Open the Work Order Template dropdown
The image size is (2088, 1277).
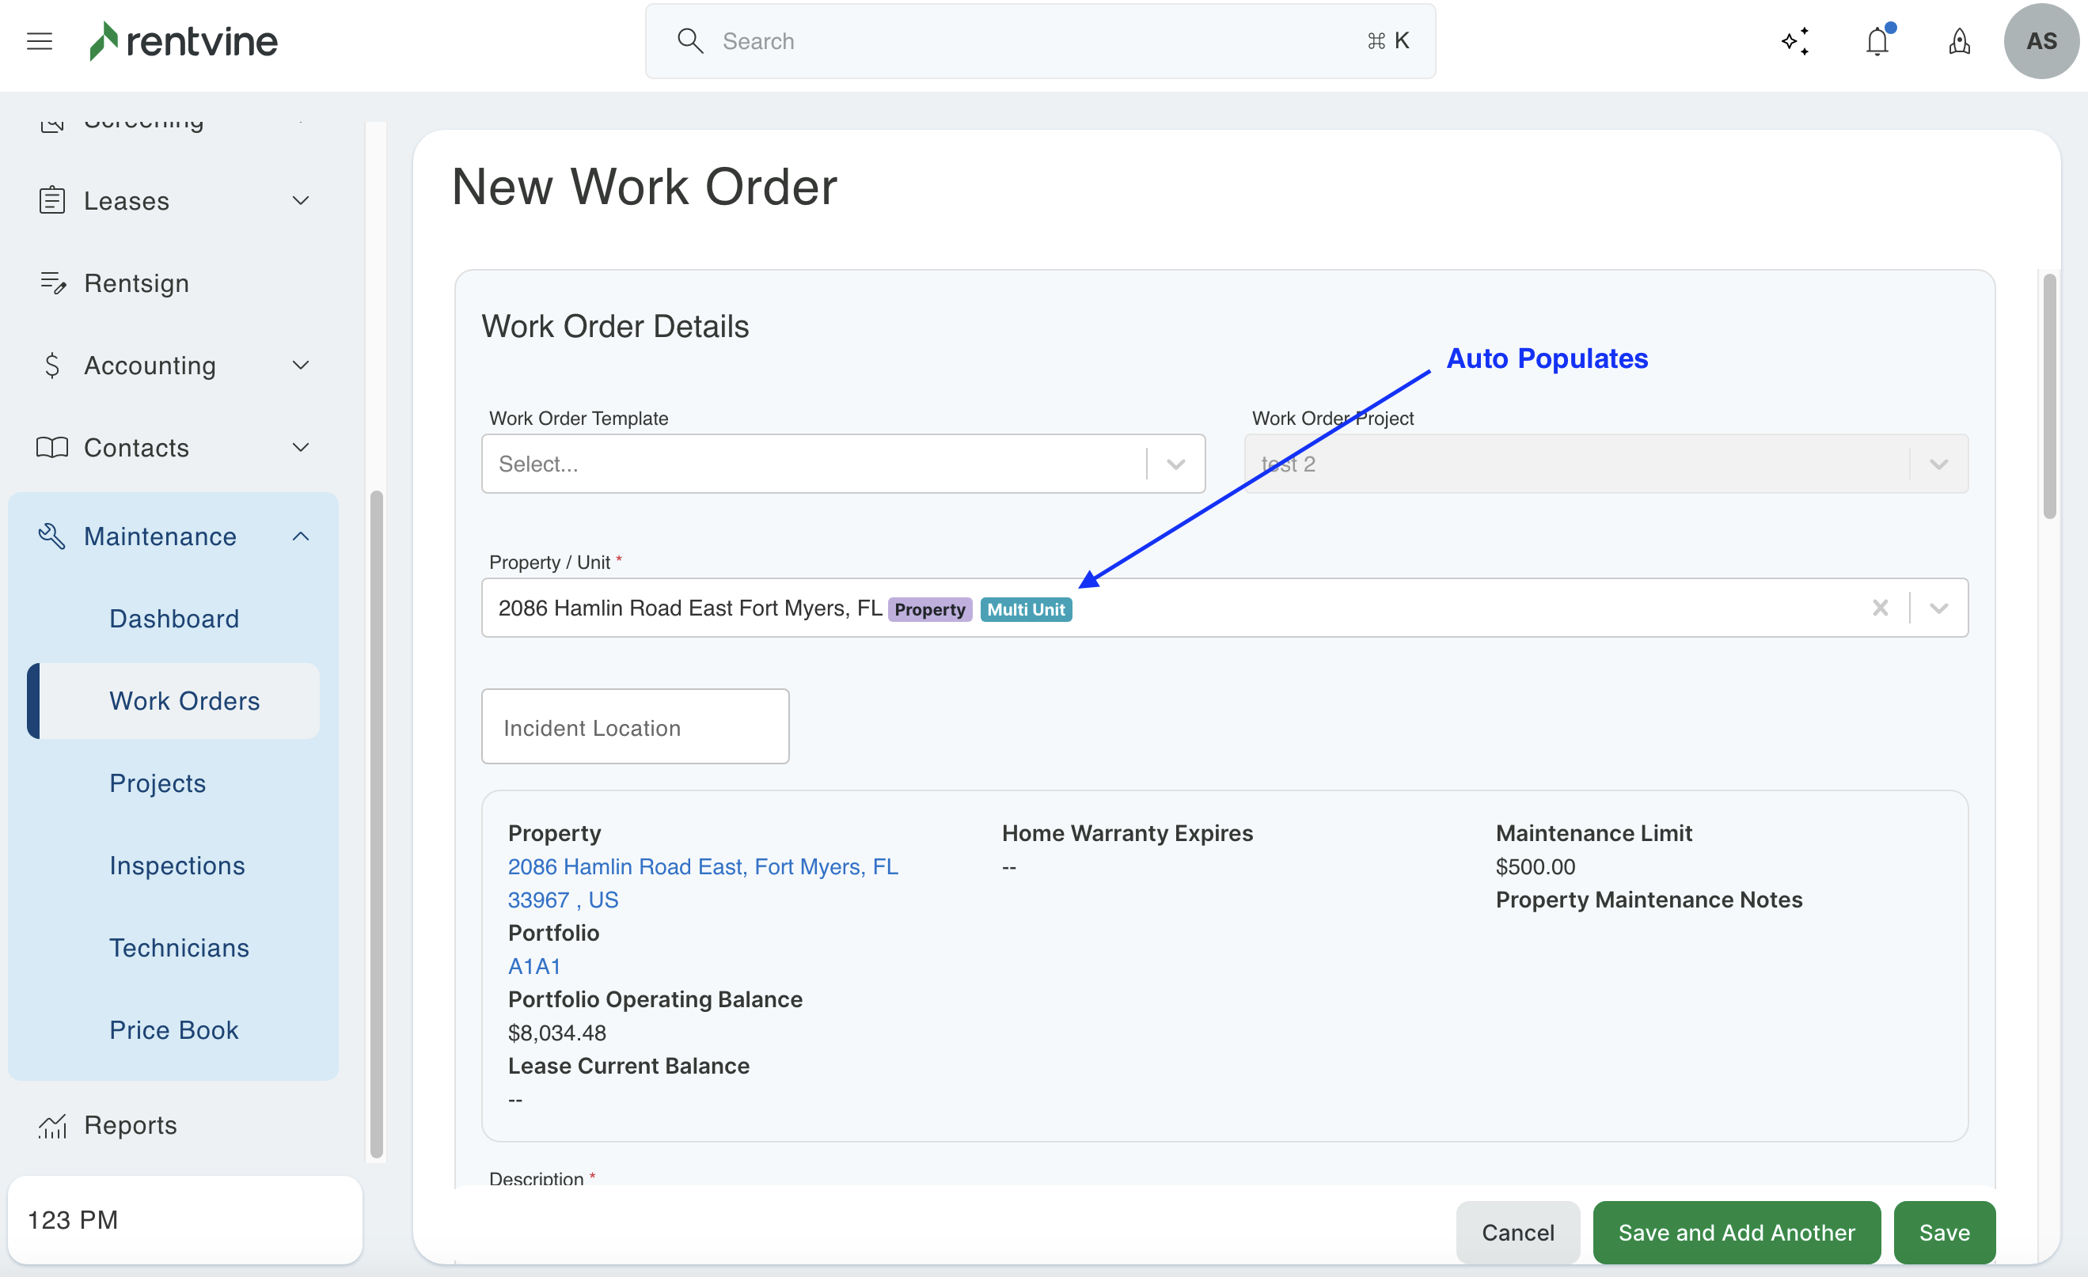(x=1175, y=464)
